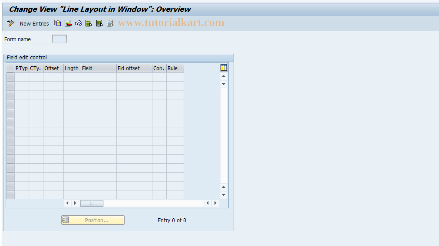Click the bottom page-up arrow of scrollbar
The width and height of the screenshot is (439, 246).
(x=224, y=187)
